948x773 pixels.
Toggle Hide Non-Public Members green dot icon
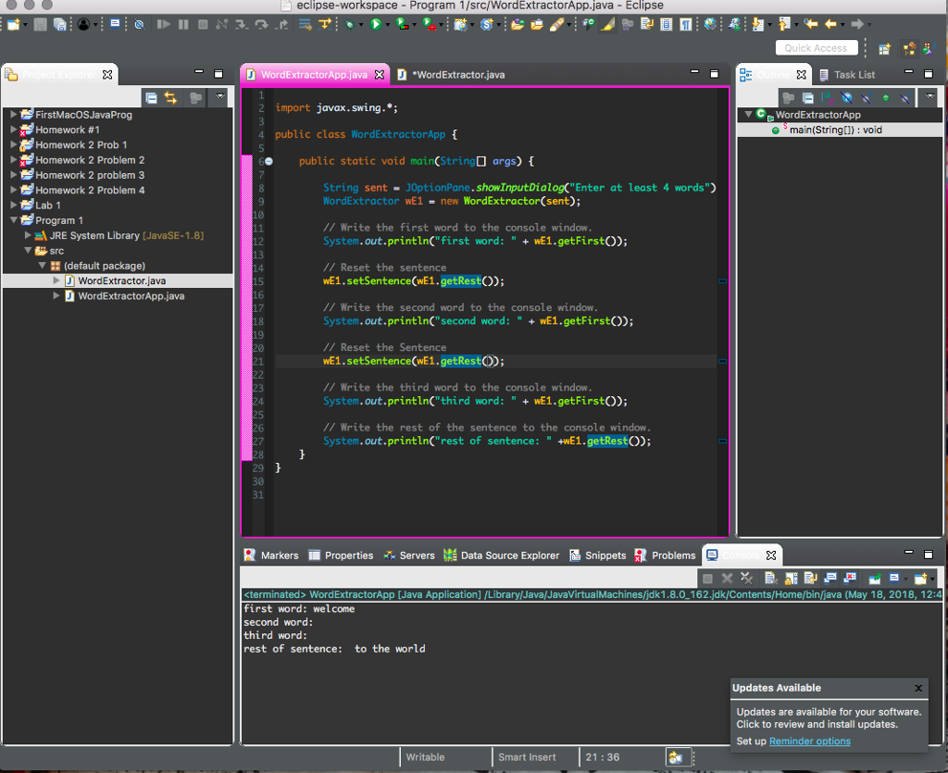point(886,98)
